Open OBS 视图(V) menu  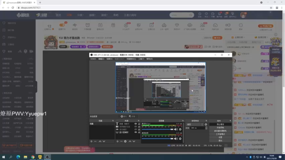pos(109,59)
